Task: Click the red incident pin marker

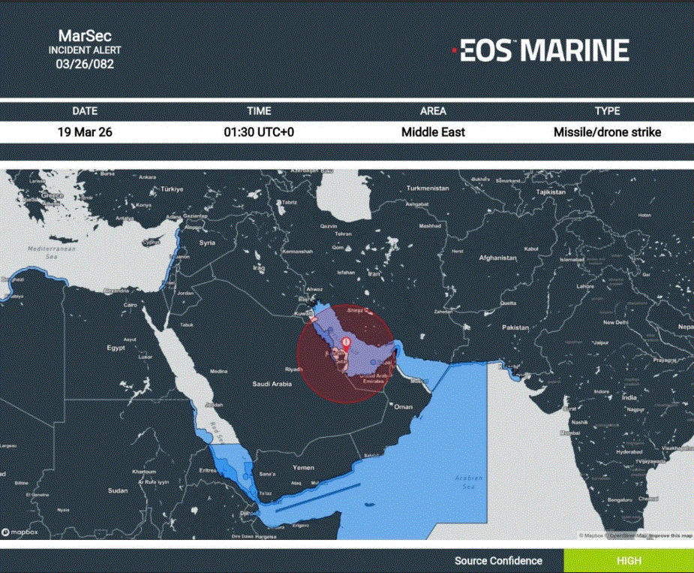Action: click(345, 344)
